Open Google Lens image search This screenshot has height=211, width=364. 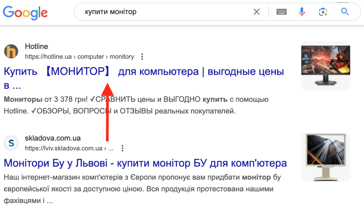(x=323, y=12)
